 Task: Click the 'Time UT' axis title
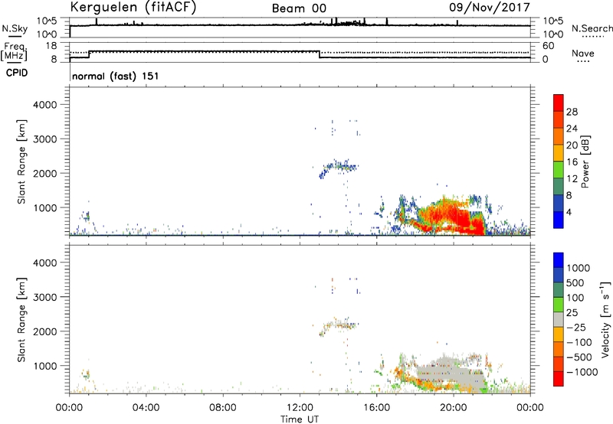tap(300, 419)
